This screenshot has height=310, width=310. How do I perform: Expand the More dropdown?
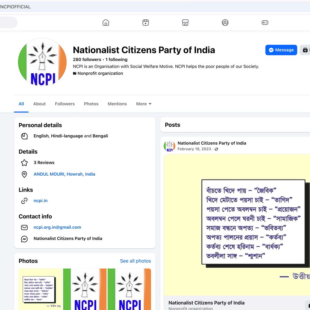point(144,104)
